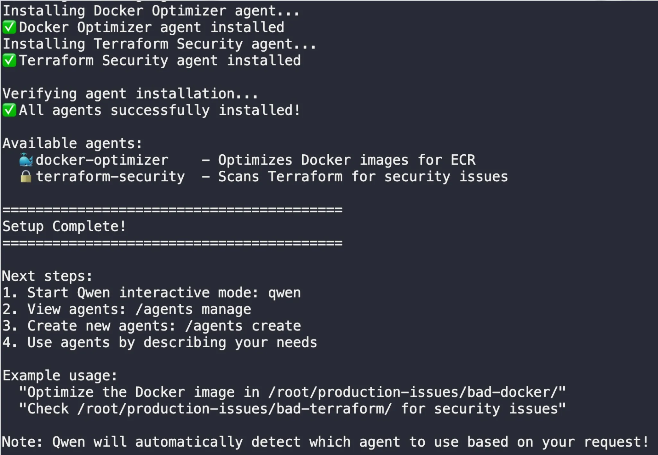The width and height of the screenshot is (658, 455).
Task: Click the lock emoji before terraform-security
Action: (26, 176)
